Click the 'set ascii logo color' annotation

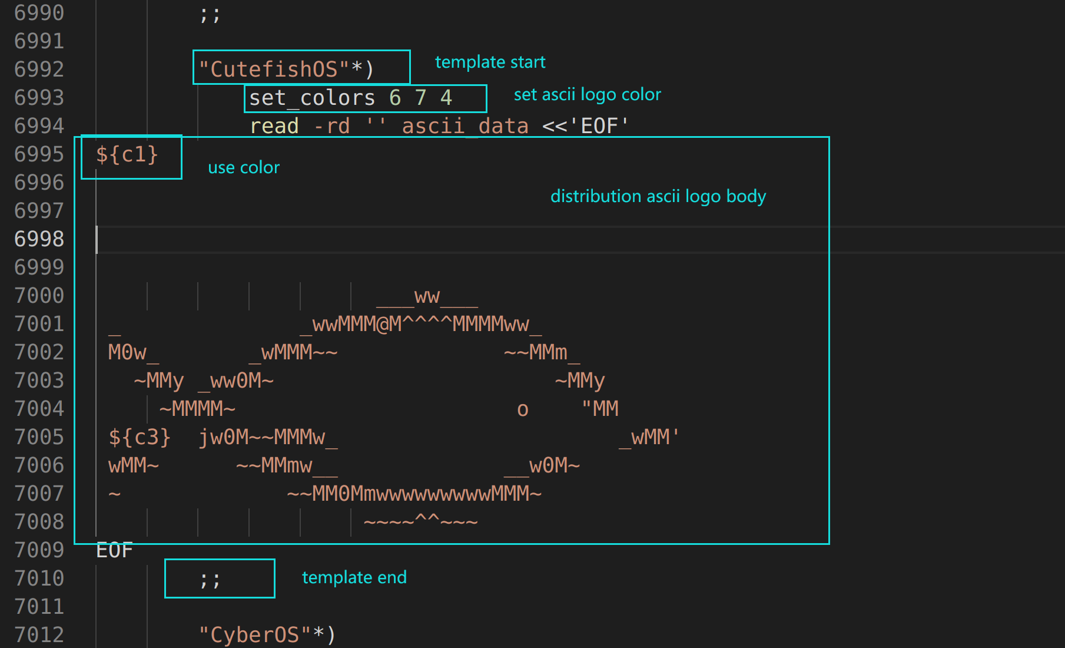587,94
